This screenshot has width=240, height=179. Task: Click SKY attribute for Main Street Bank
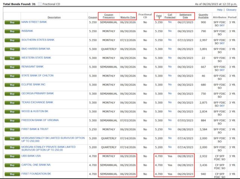click(222, 25)
